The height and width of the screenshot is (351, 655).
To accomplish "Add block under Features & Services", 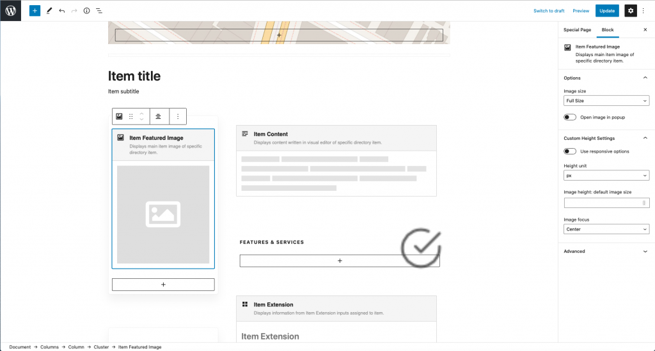I will [340, 260].
